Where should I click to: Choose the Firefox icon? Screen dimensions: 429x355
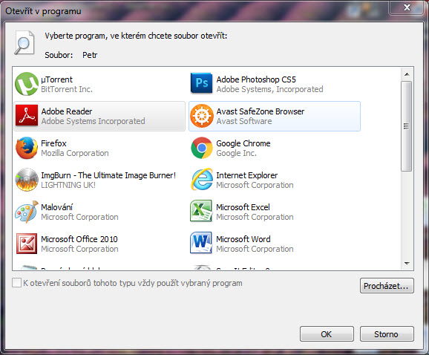point(27,148)
